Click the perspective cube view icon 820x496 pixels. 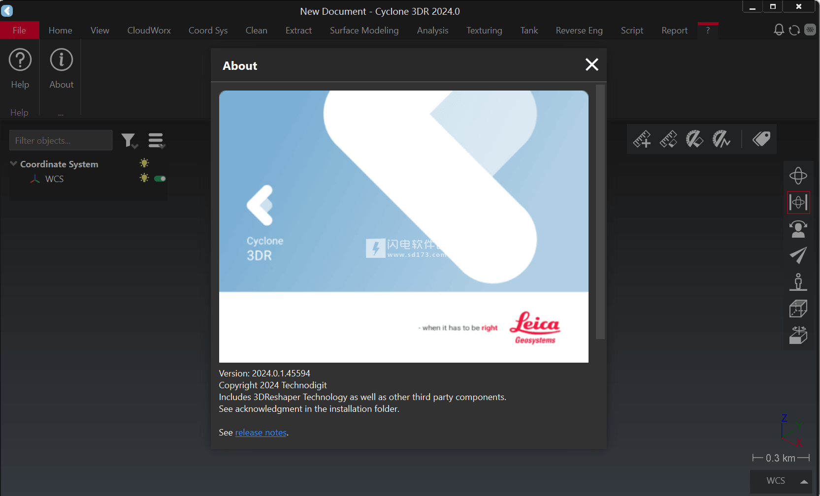pyautogui.click(x=798, y=309)
